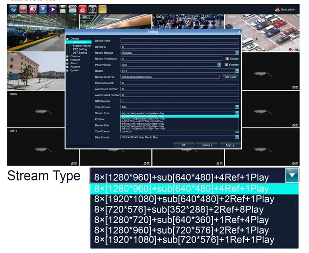
Task: Toggle the Remote panel checkbox
Action: pyautogui.click(x=226, y=65)
